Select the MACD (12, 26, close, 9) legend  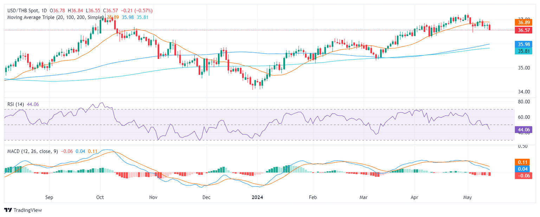(32, 151)
